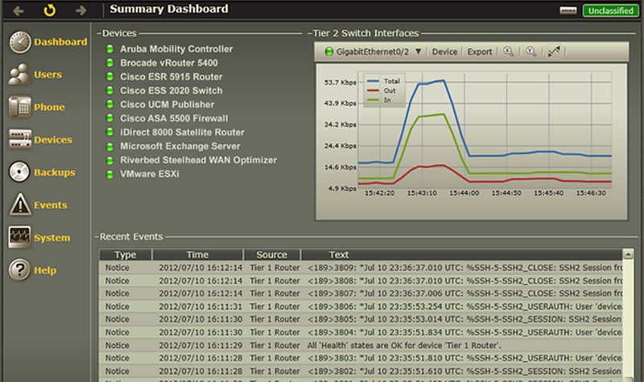Open the Users section icon

[x=19, y=74]
